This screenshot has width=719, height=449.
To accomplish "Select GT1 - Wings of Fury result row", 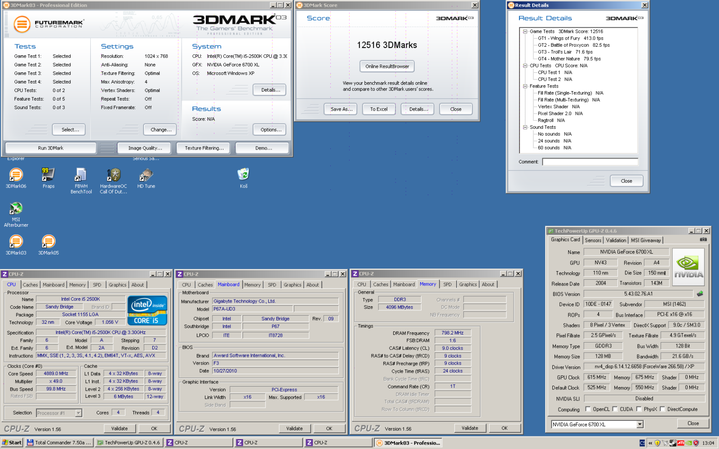I will click(570, 38).
